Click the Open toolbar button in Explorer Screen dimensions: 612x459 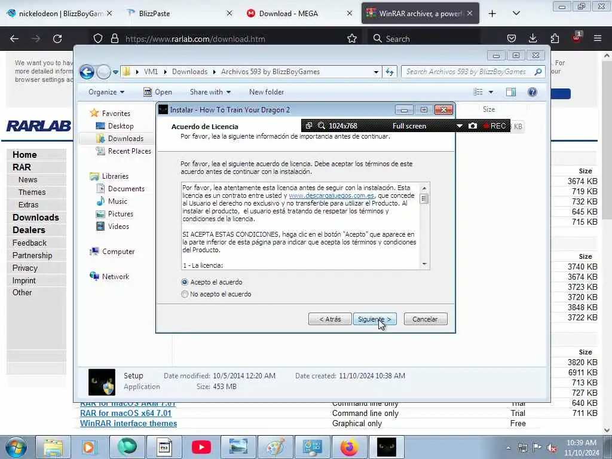(158, 92)
